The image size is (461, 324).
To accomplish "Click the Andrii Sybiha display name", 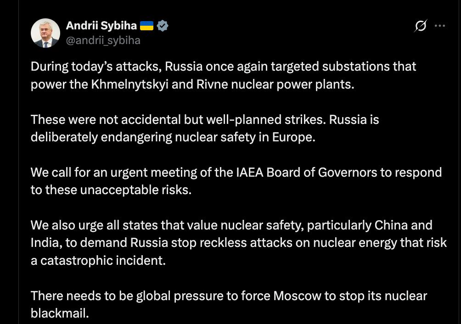I will (101, 26).
